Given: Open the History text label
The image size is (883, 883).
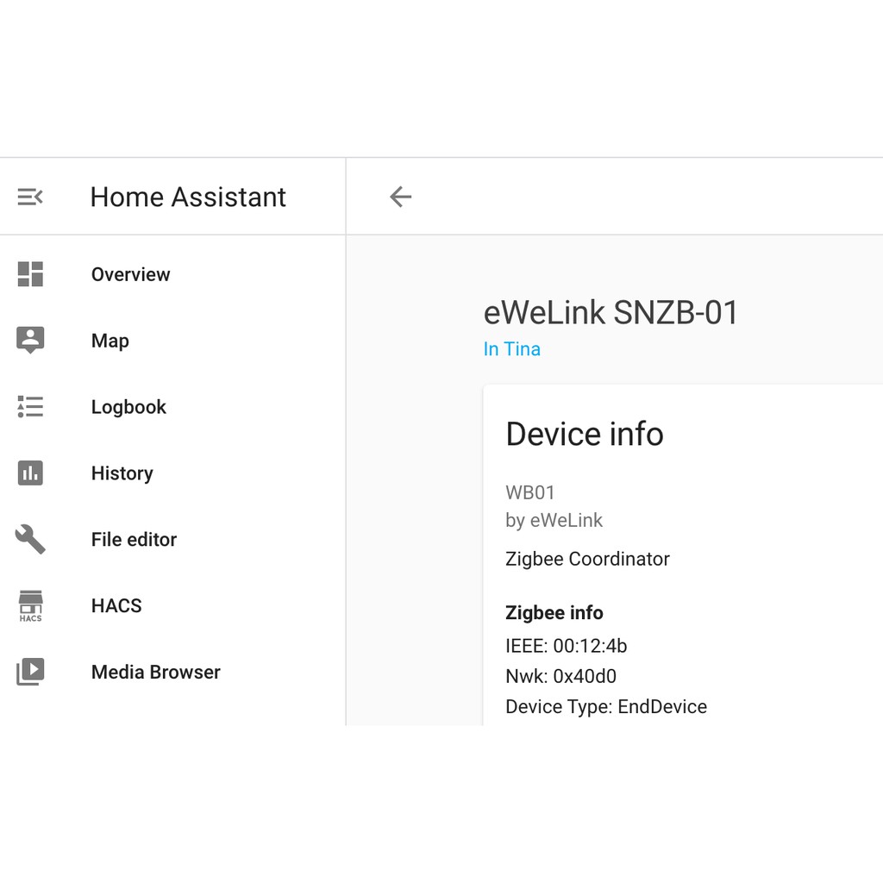Looking at the screenshot, I should 122,473.
